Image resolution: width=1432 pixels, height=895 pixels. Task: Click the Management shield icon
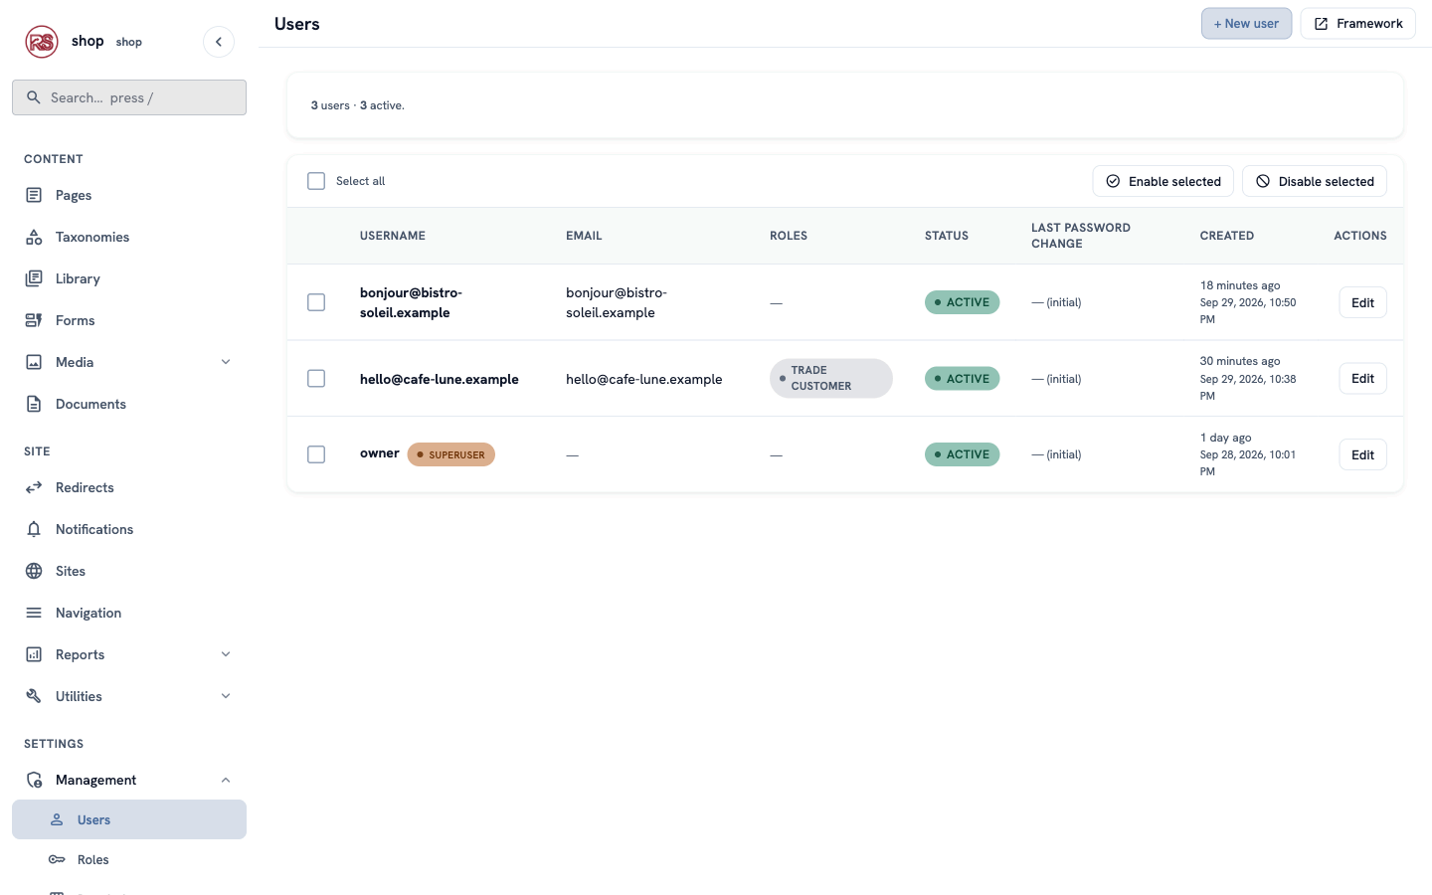(34, 780)
